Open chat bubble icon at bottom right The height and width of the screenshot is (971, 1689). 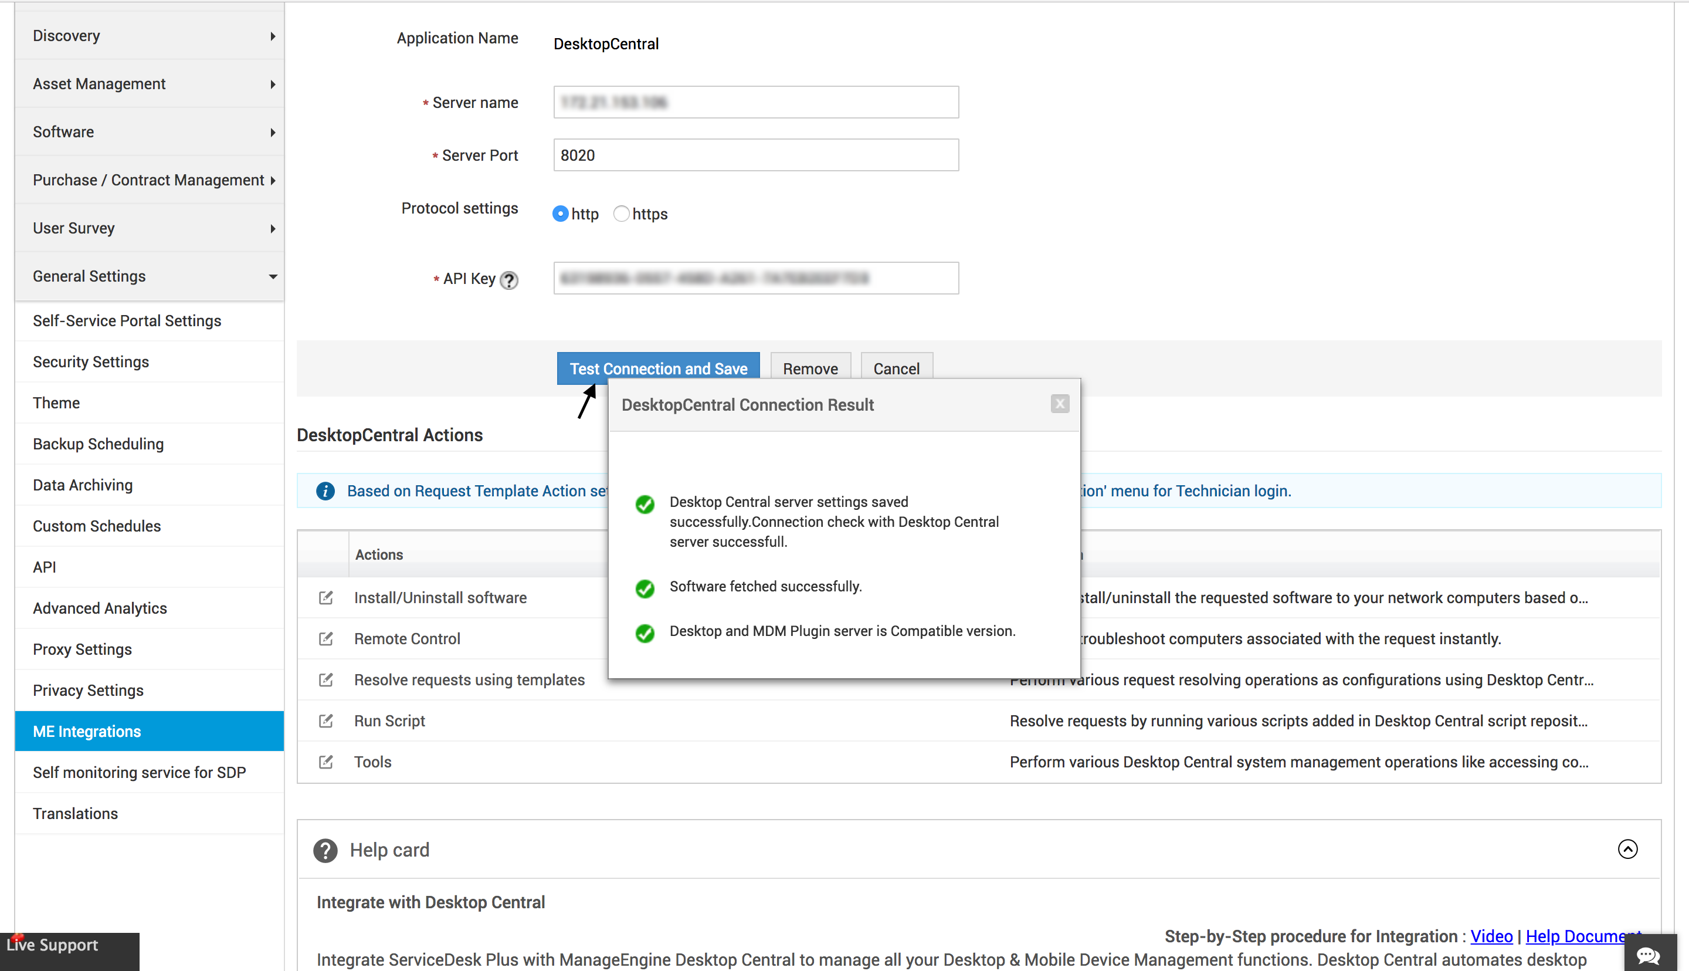click(1650, 955)
